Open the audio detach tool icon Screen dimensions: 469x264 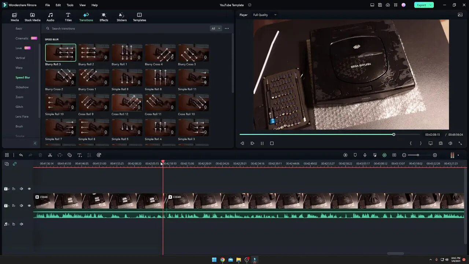tap(60, 155)
